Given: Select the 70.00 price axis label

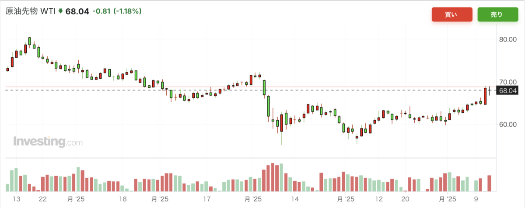Looking at the screenshot, I should [x=508, y=82].
